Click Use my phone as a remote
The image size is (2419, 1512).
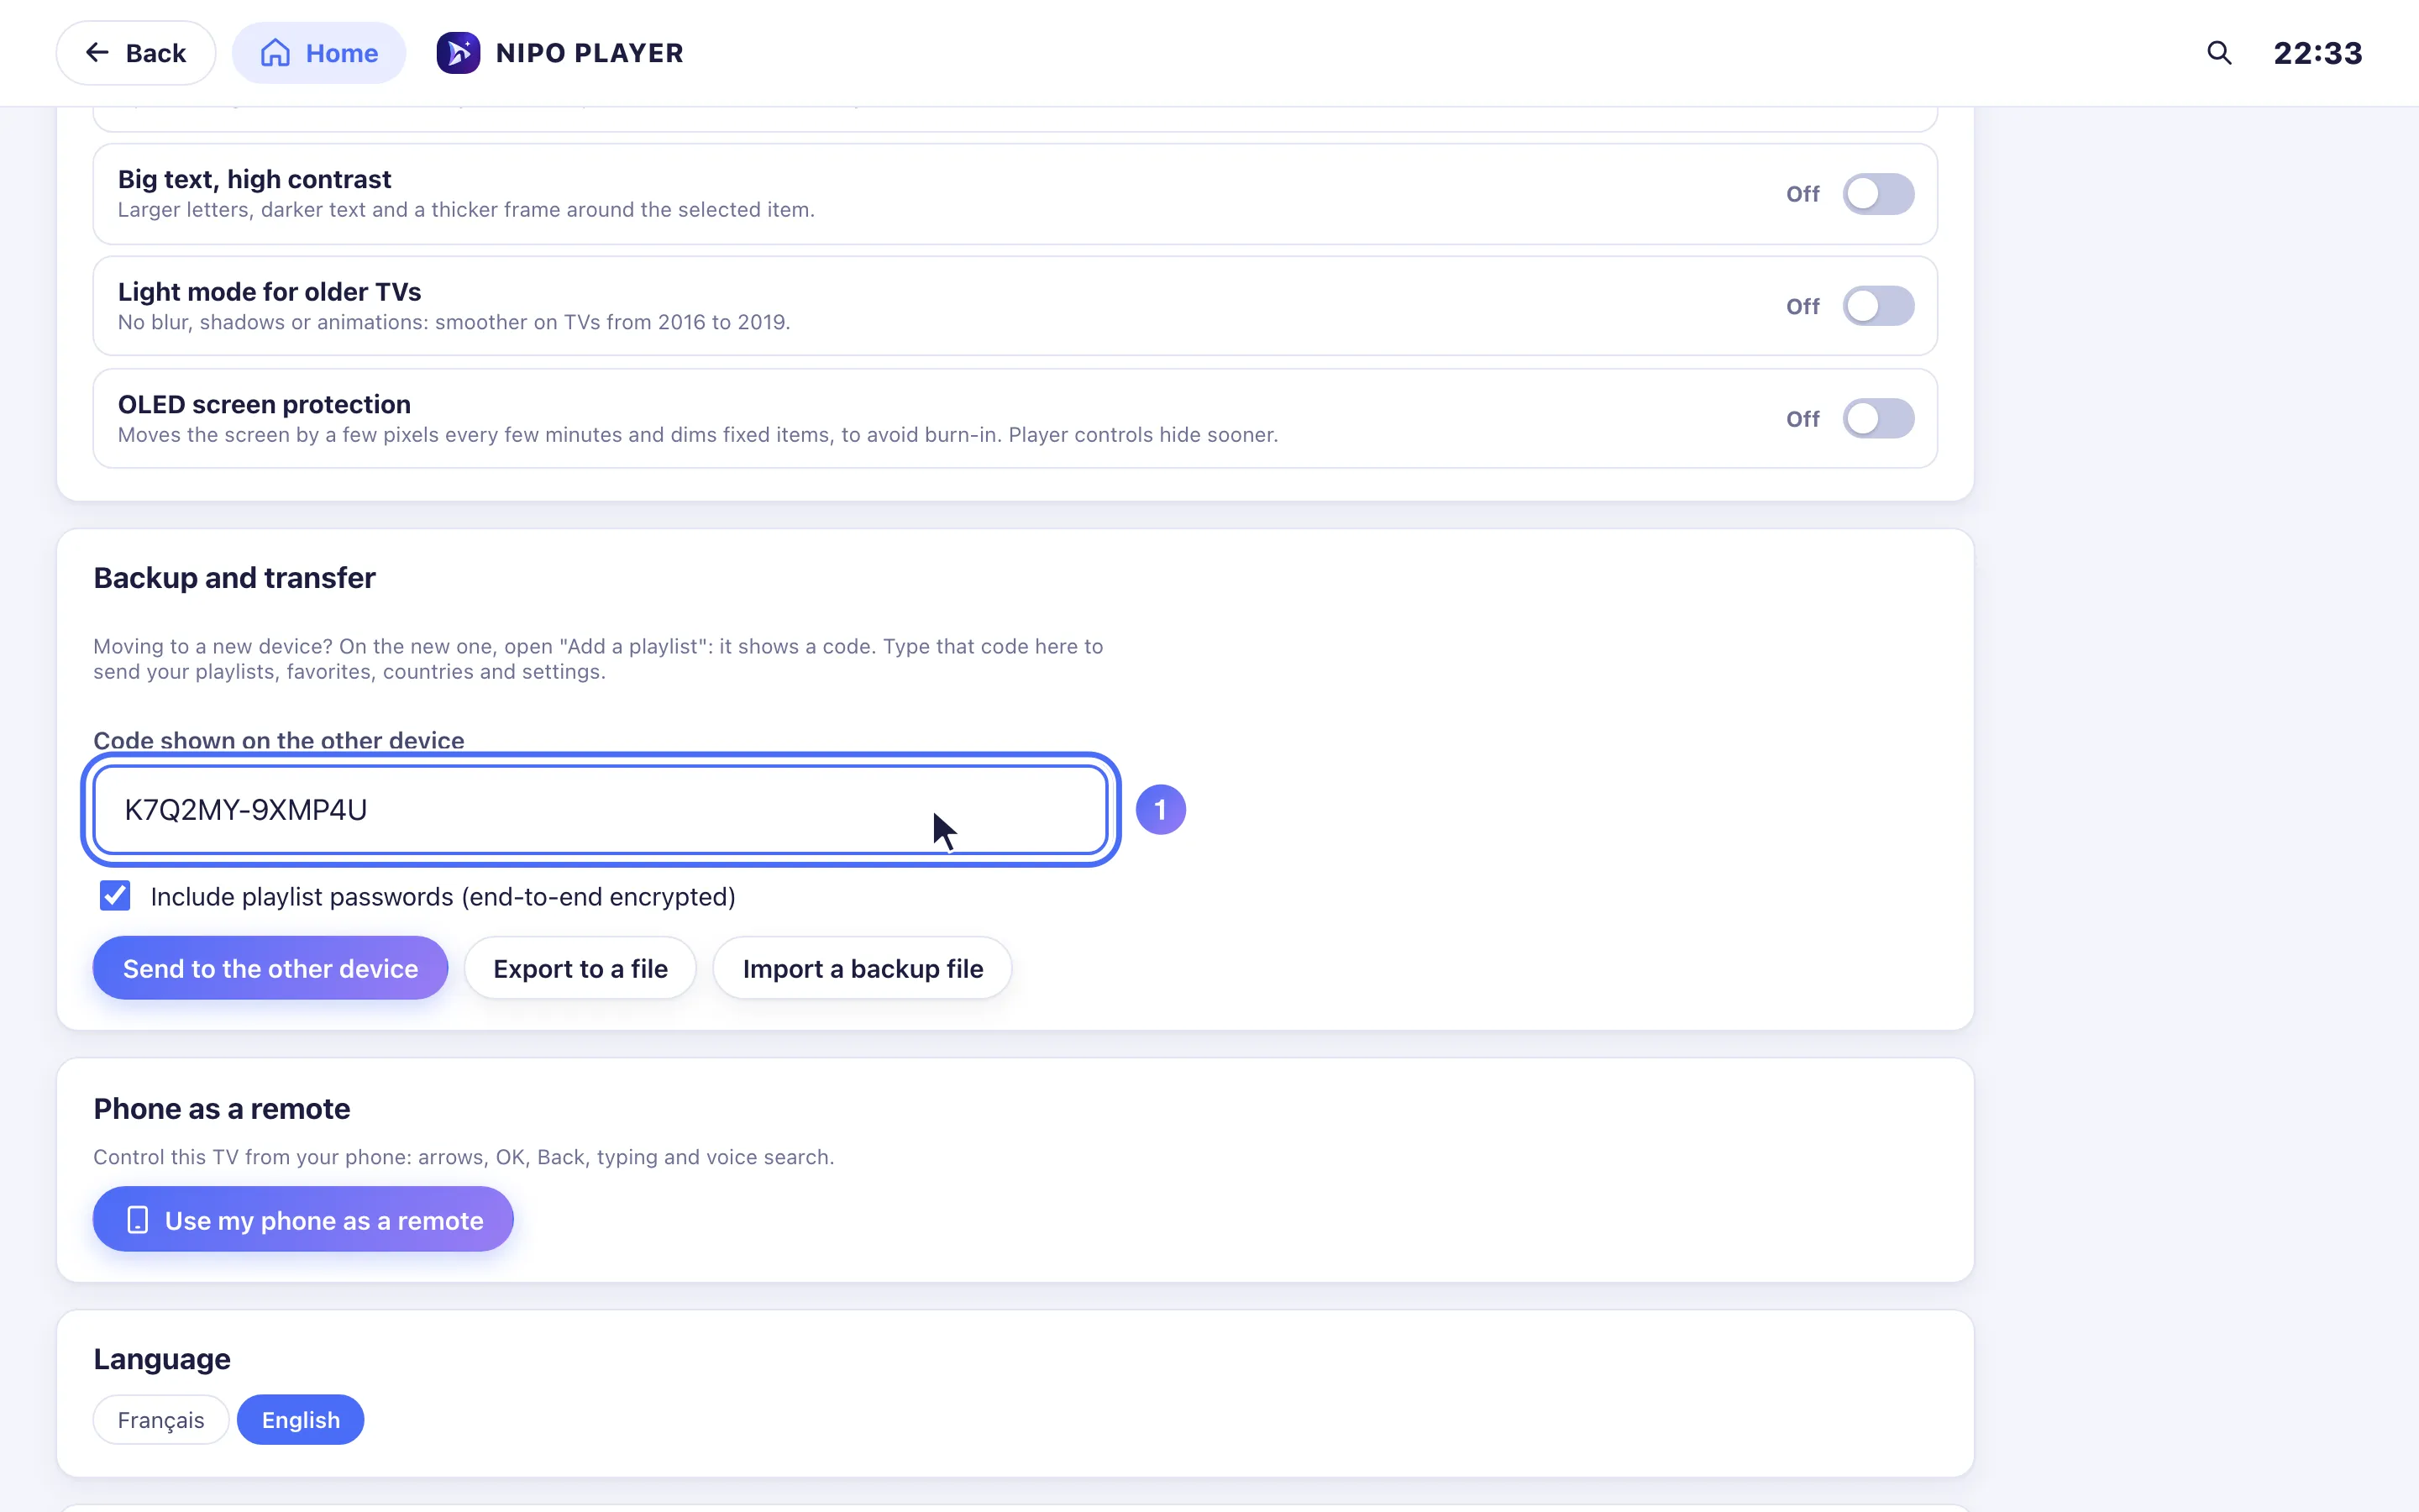(303, 1219)
